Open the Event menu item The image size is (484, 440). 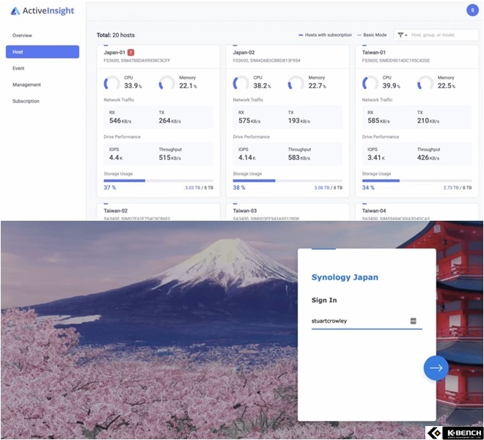point(18,68)
